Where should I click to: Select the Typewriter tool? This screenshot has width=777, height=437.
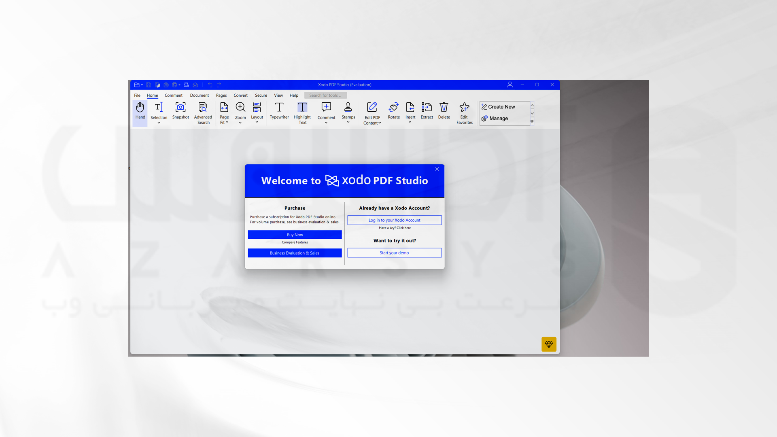pyautogui.click(x=279, y=111)
